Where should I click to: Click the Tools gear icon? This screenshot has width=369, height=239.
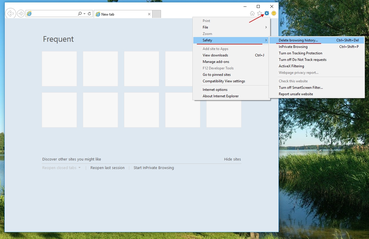point(267,13)
